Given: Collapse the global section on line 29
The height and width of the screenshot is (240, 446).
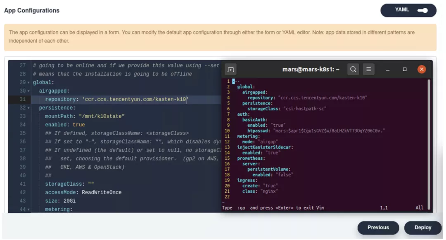Looking at the screenshot, I should [28, 83].
